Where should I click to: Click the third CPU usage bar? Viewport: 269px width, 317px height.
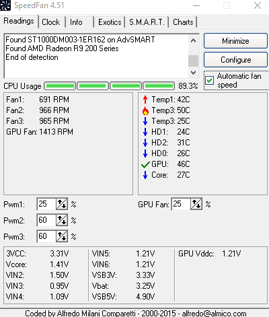tap(126, 86)
